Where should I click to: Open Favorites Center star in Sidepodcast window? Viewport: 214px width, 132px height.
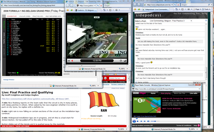click(135, 9)
